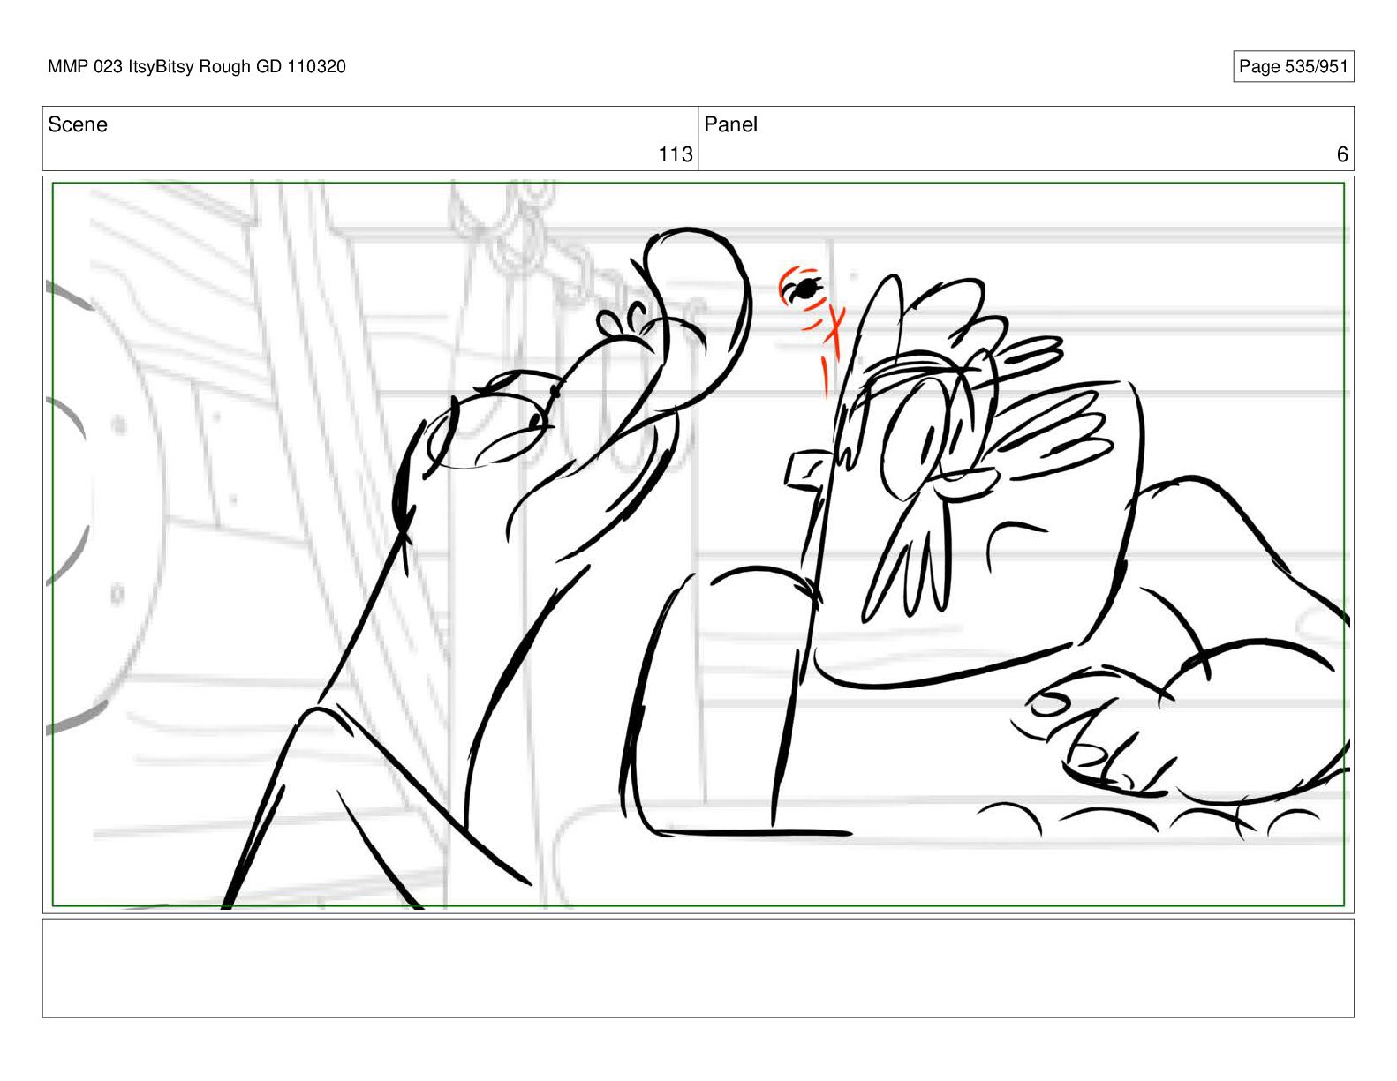Click the panel number '6'
The width and height of the screenshot is (1397, 1081).
point(1342,154)
